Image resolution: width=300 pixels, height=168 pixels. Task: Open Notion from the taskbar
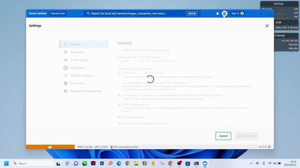(x=145, y=163)
